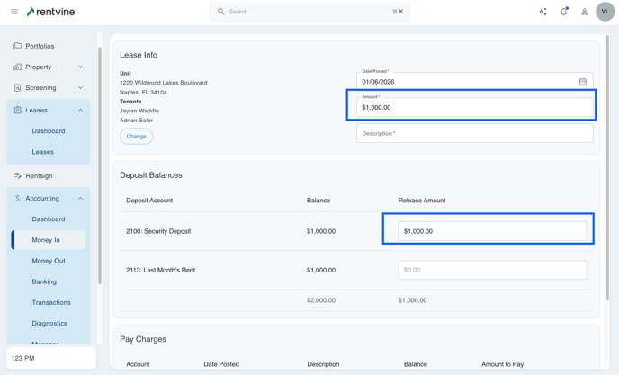Collapse the Accounting section chevron
The height and width of the screenshot is (375, 619).
click(x=80, y=199)
